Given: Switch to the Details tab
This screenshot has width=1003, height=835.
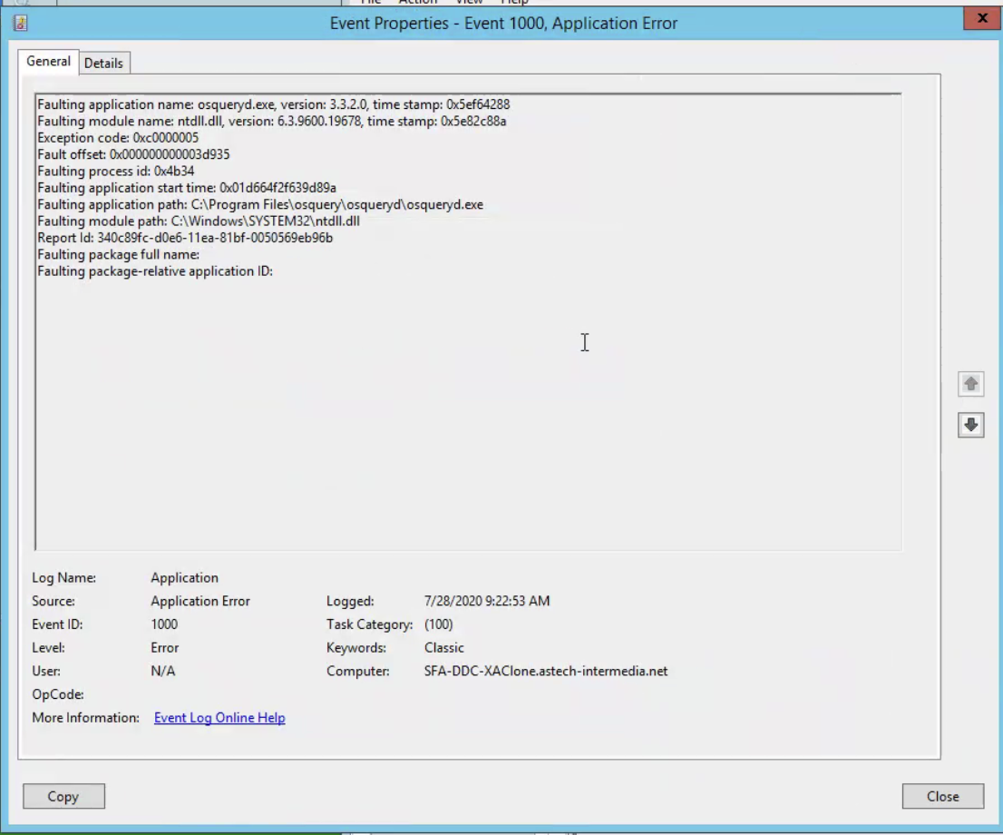Looking at the screenshot, I should (103, 63).
